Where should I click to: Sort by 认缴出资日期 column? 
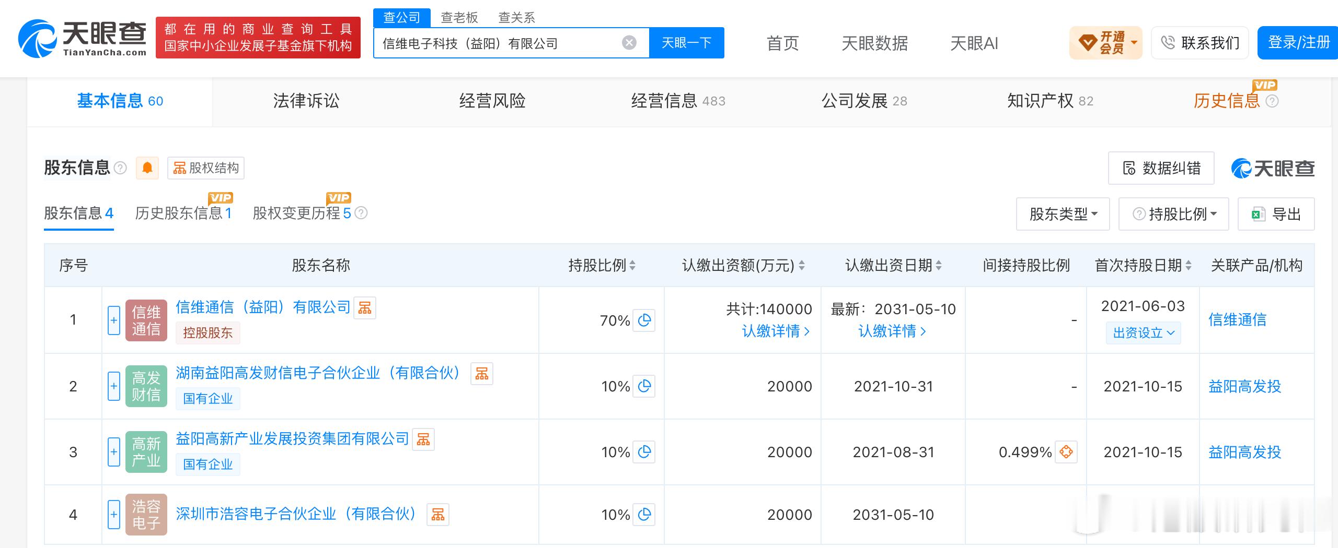(x=939, y=266)
